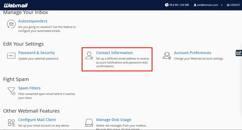Open the Manage Disk Usage link

click(x=114, y=120)
